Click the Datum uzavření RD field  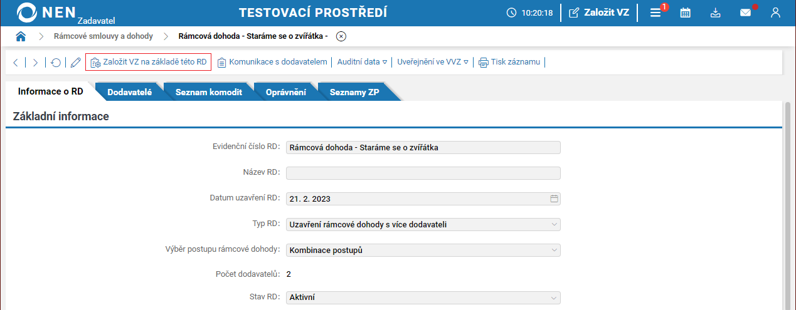(423, 199)
